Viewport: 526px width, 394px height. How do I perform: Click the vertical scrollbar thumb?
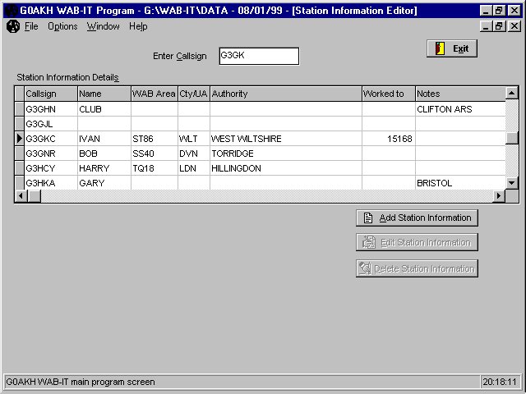pyautogui.click(x=511, y=138)
